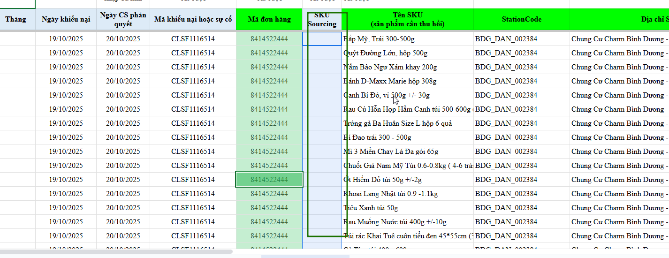Select the 'Tên SKU' header cell
669x258 pixels.
coord(408,19)
